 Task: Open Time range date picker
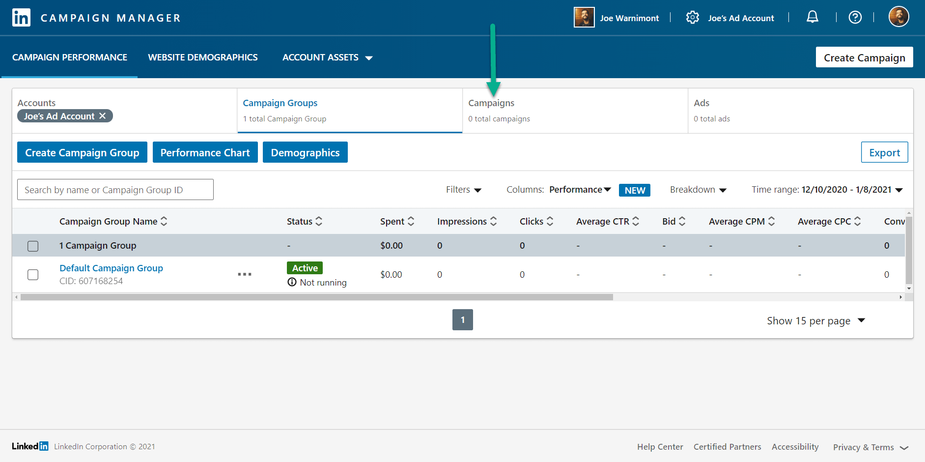[827, 190]
